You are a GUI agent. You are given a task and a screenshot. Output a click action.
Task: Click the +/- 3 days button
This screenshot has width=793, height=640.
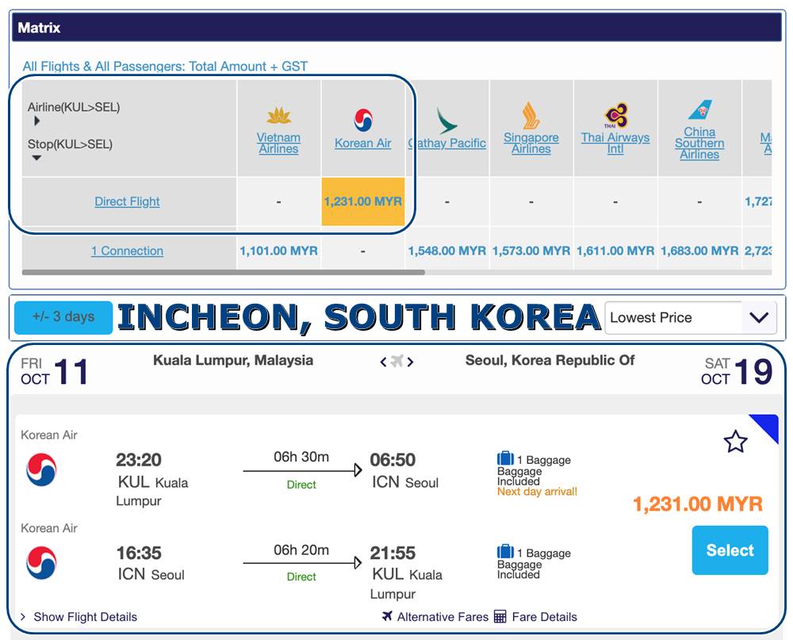click(x=63, y=317)
